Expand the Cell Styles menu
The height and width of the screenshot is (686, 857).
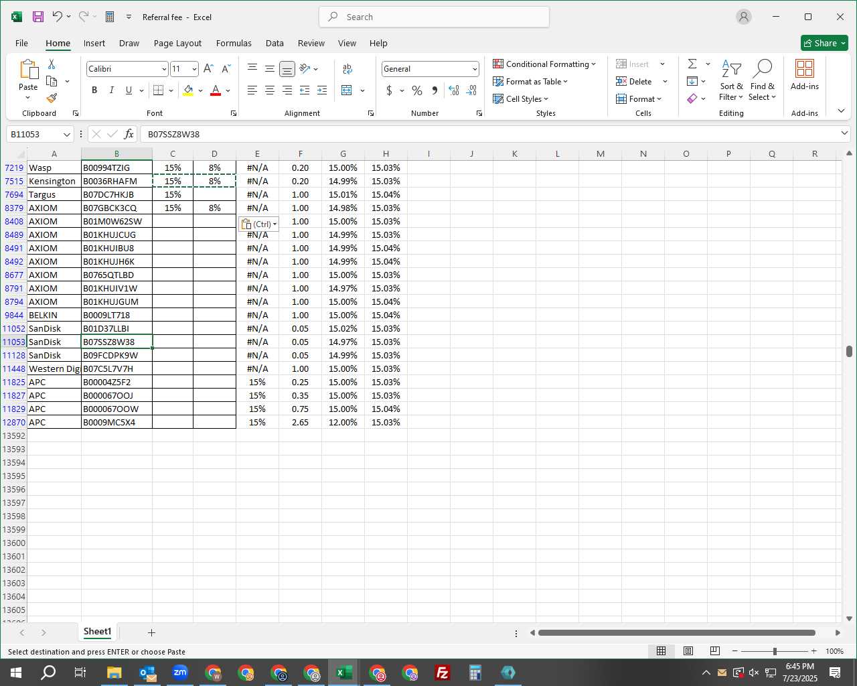coord(521,98)
